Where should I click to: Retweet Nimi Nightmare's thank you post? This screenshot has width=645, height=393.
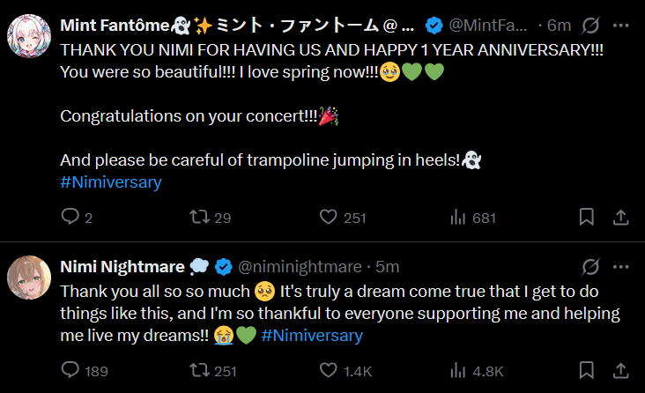pos(198,370)
